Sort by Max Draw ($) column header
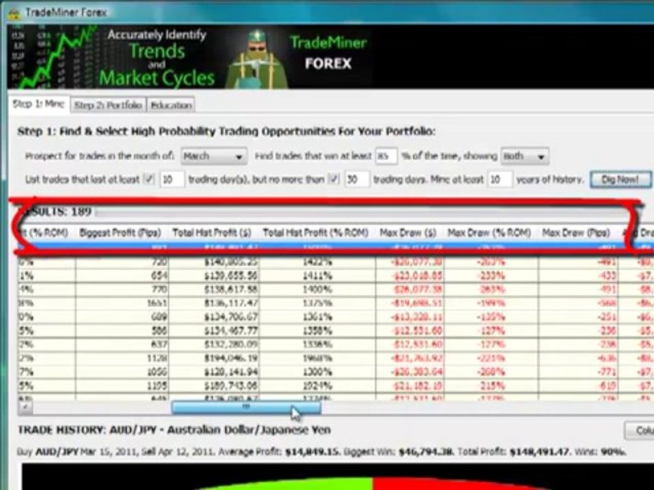 pyautogui.click(x=408, y=233)
